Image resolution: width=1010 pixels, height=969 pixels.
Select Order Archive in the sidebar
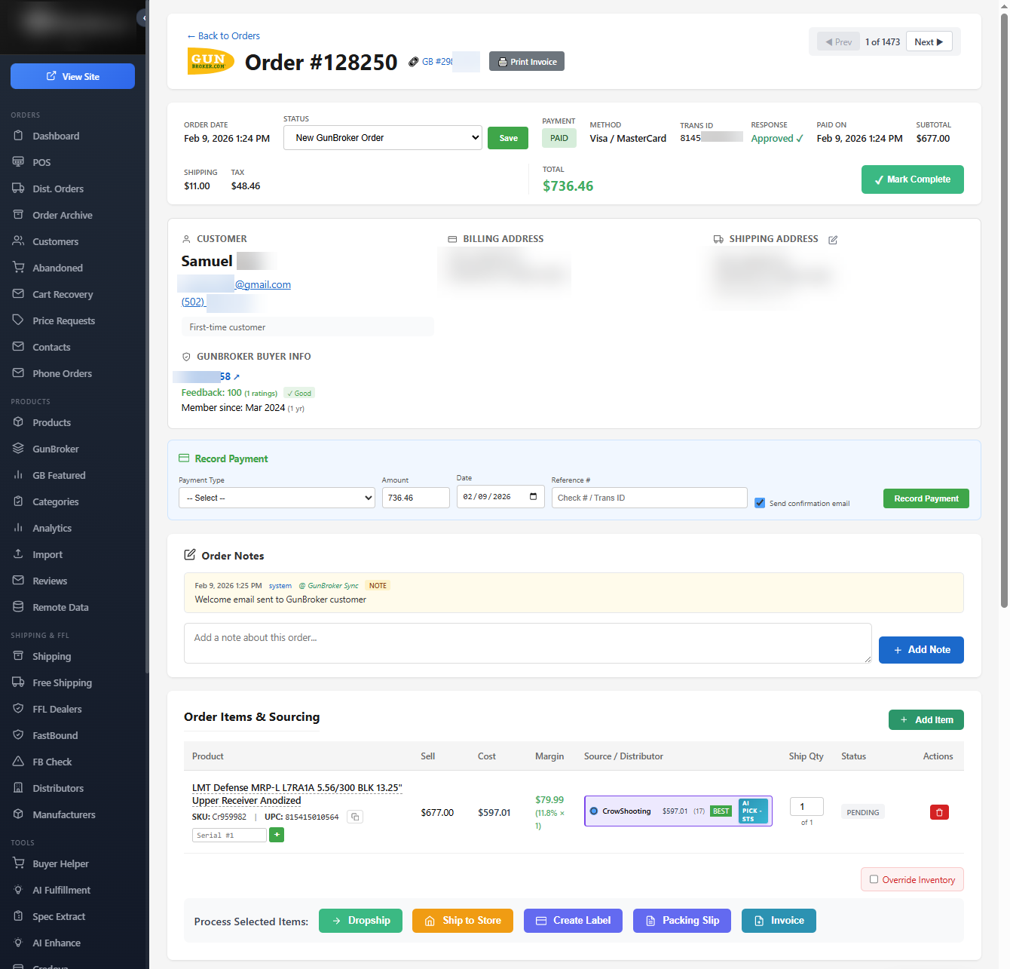19,215
